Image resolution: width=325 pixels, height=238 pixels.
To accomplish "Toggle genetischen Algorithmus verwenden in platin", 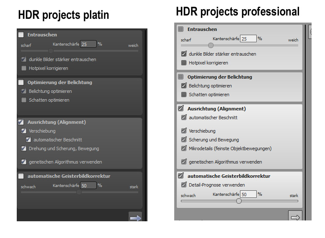I will tap(23, 161).
